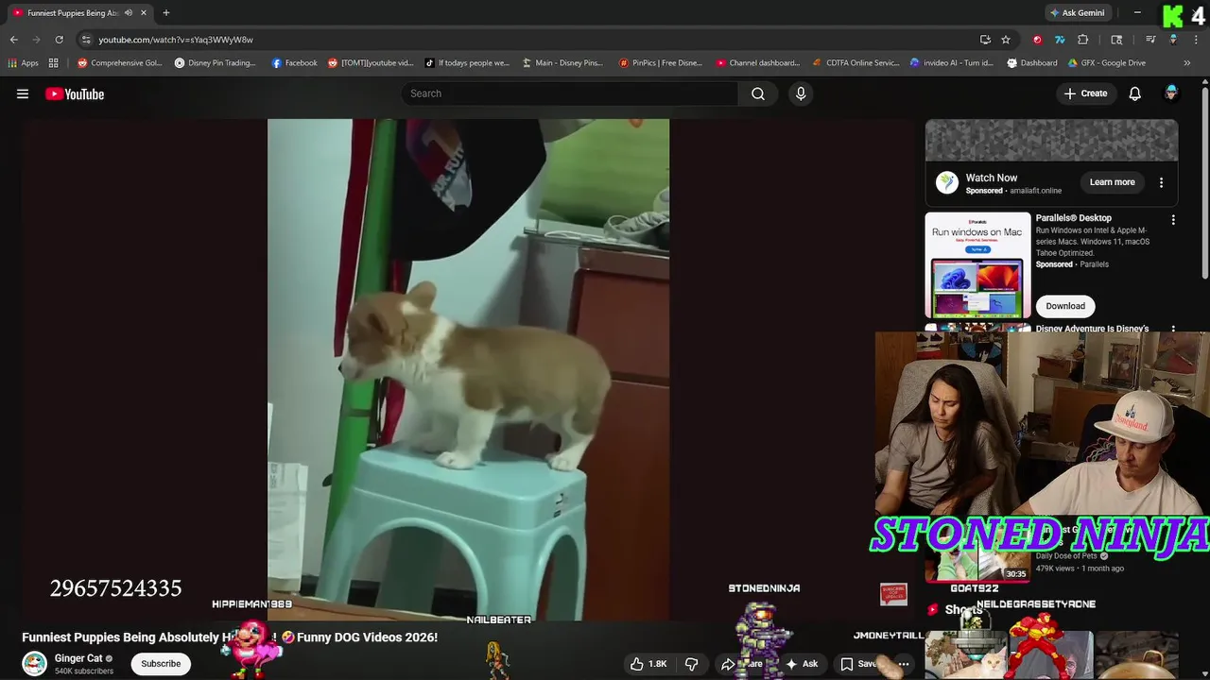Click the search magnifier button
The image size is (1210, 680).
(x=758, y=93)
